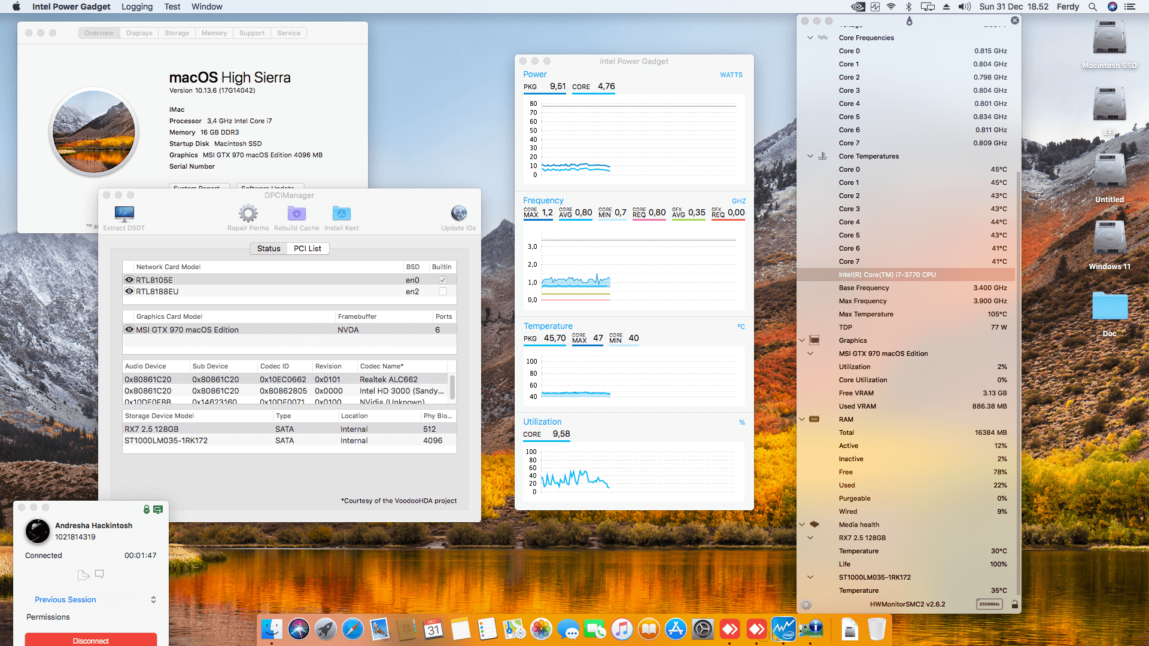The width and height of the screenshot is (1149, 646).
Task: Toggle the Builtin checkbox for RTL8188EU
Action: point(443,291)
